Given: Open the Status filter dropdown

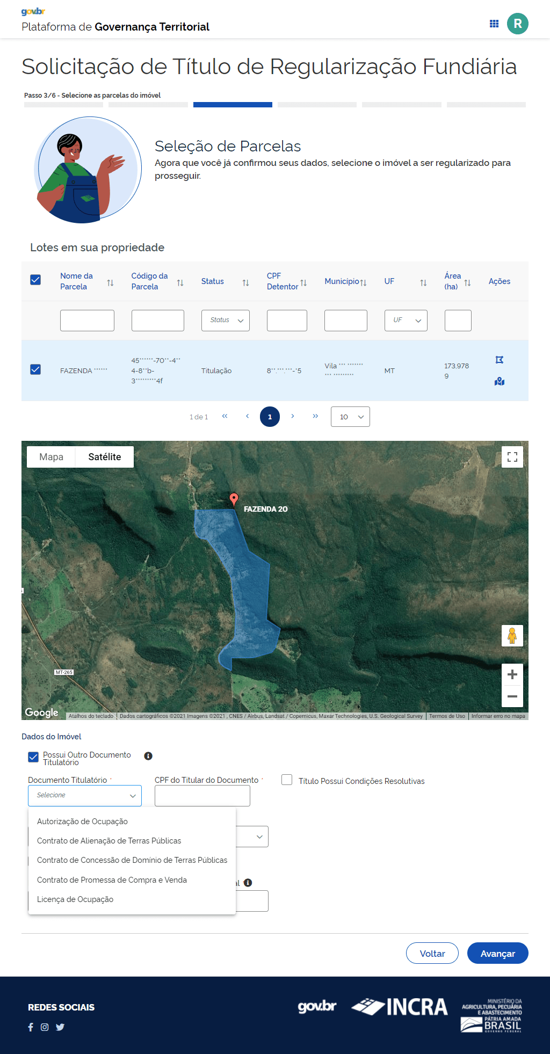Looking at the screenshot, I should tap(225, 321).
